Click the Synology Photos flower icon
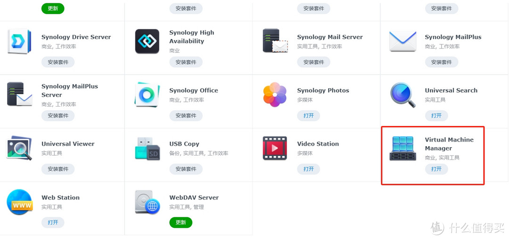The height and width of the screenshot is (240, 509). pyautogui.click(x=275, y=94)
